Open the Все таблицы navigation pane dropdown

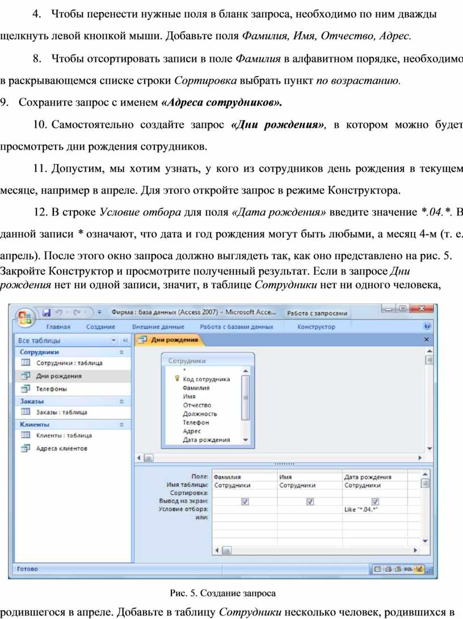[x=113, y=340]
